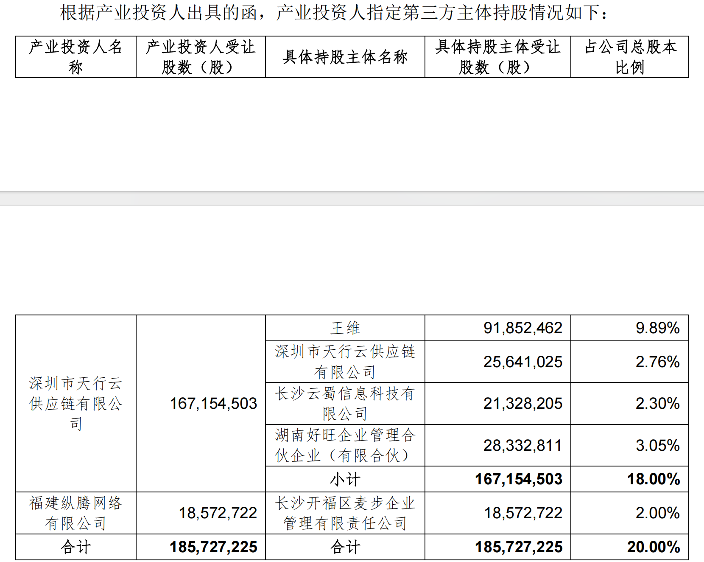
Task: Click the percentage 3.05%
Action: coord(657,445)
